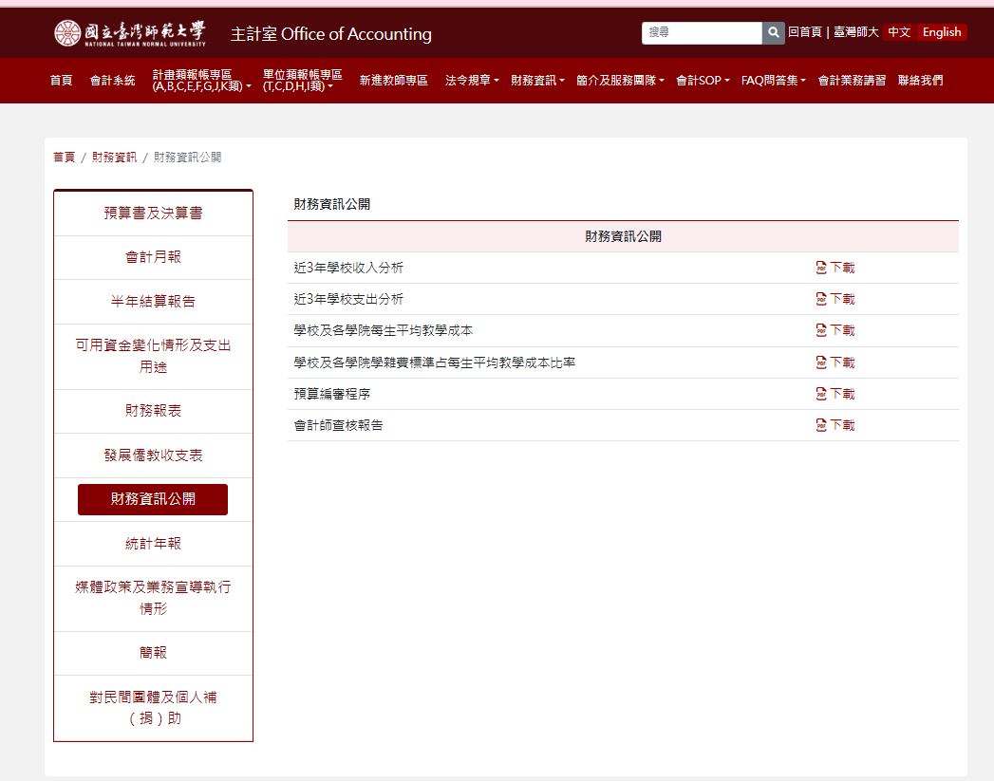Open the 簡介及服務團隊 dropdown
Viewport: 994px width, 781px height.
pos(620,81)
